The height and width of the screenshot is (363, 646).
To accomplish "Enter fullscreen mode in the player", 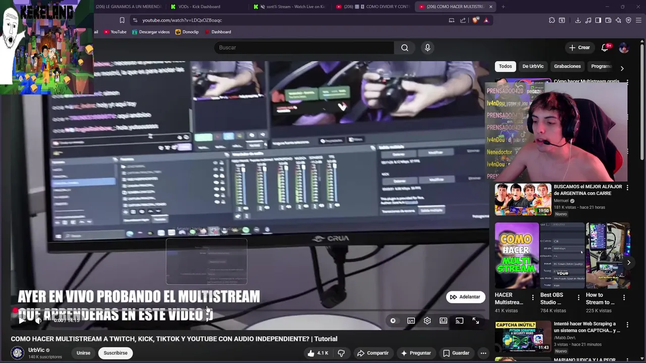I will (476, 321).
